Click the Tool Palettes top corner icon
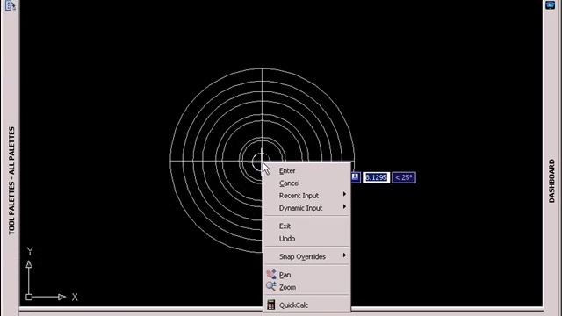Screen dimensions: 562x316 [x=10, y=4]
